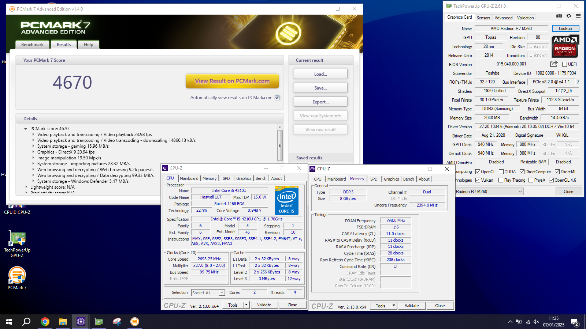This screenshot has height=329, width=586.
Task: Switch to PCMark Benchmark tab
Action: 32,45
